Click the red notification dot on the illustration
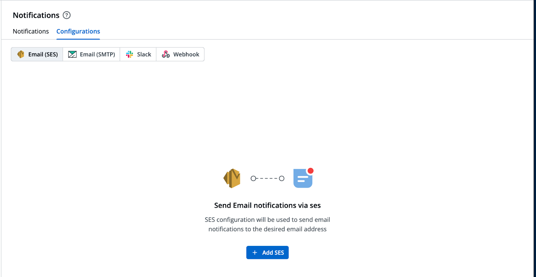The image size is (536, 277). point(311,170)
